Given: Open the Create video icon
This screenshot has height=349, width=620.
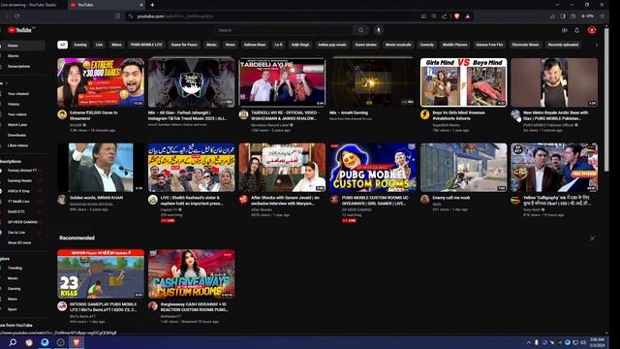Looking at the screenshot, I should point(564,30).
